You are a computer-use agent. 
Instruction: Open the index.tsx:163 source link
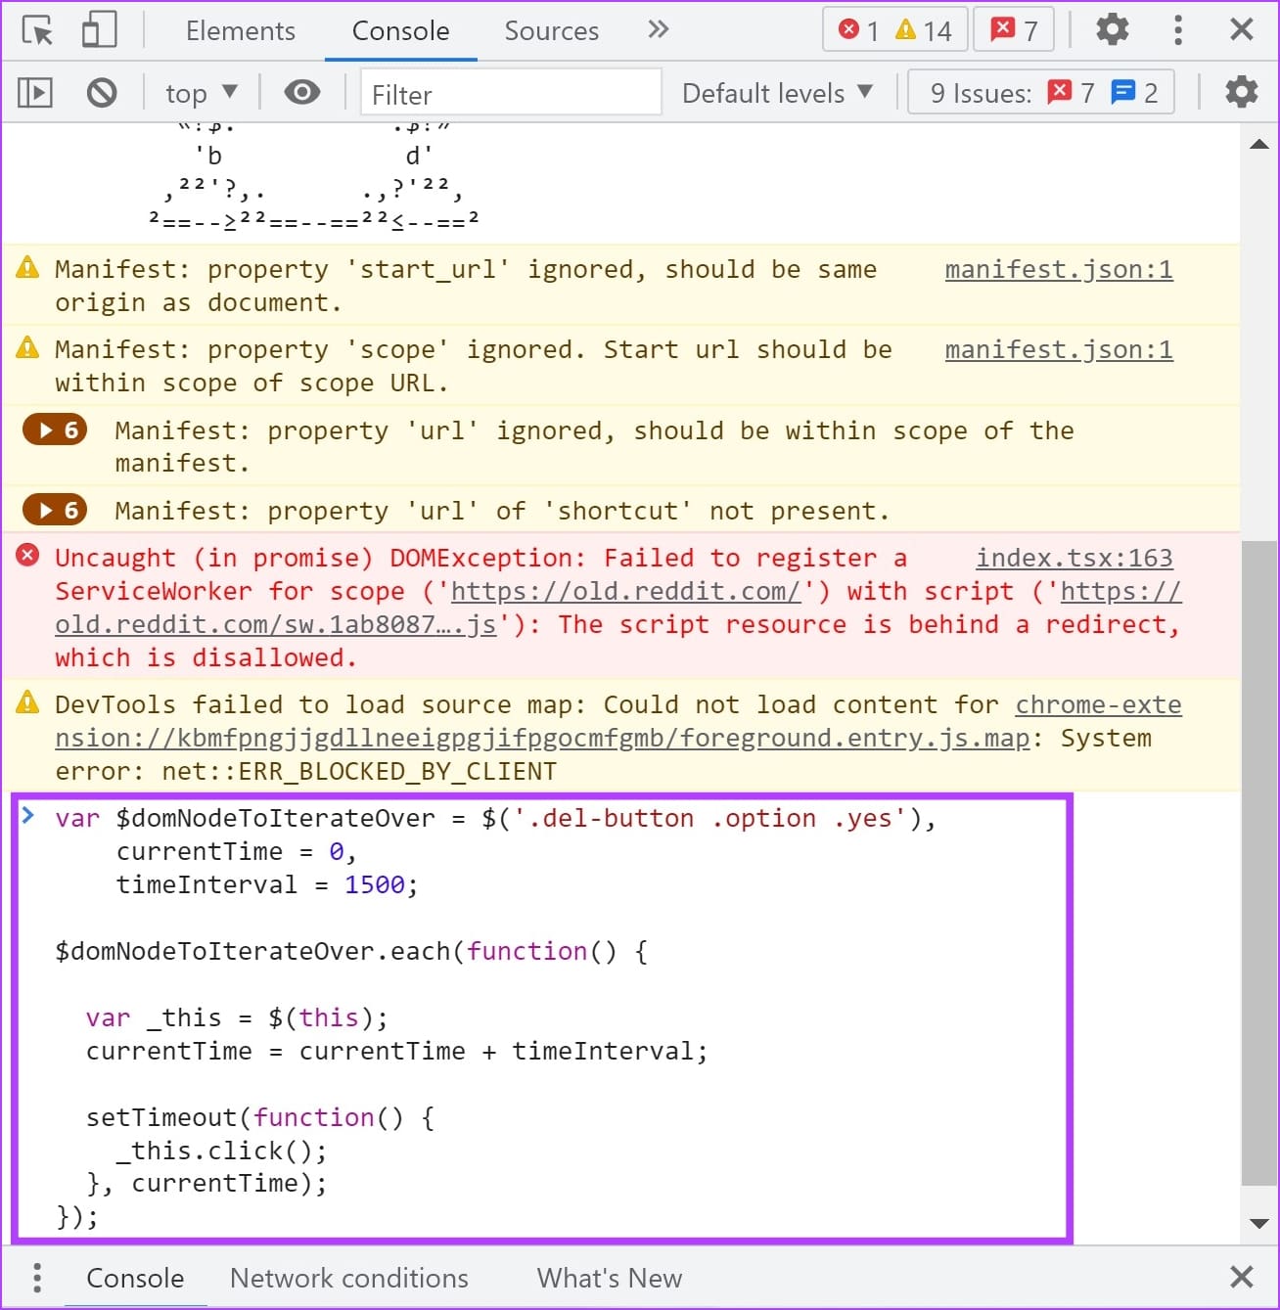pos(1074,558)
